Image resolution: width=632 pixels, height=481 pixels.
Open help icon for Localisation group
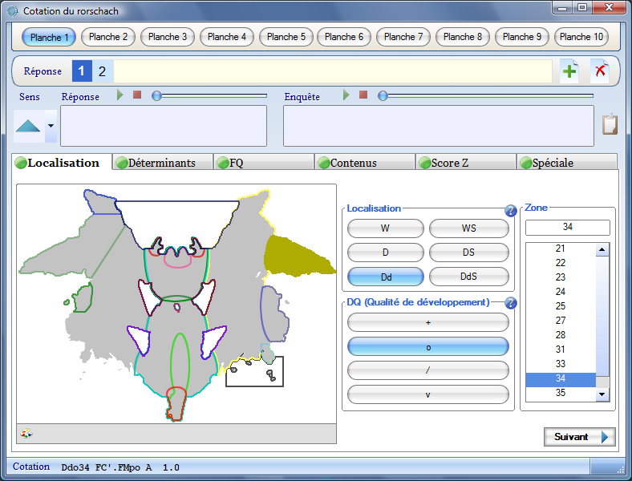(x=510, y=211)
